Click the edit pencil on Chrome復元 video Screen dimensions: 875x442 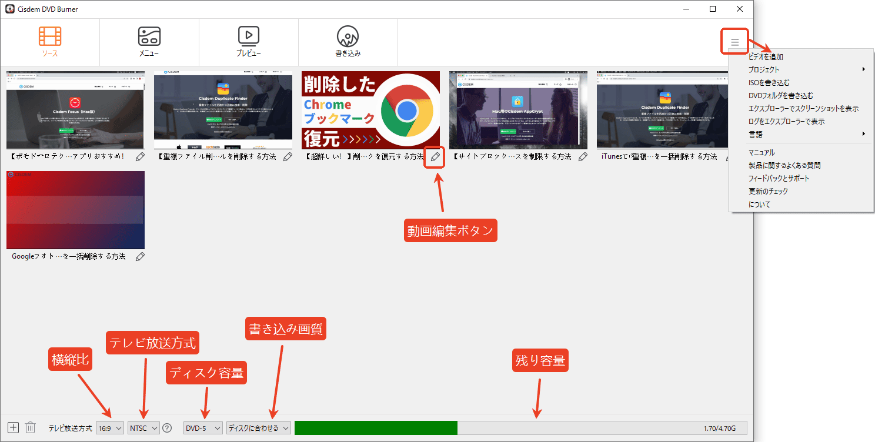[434, 158]
